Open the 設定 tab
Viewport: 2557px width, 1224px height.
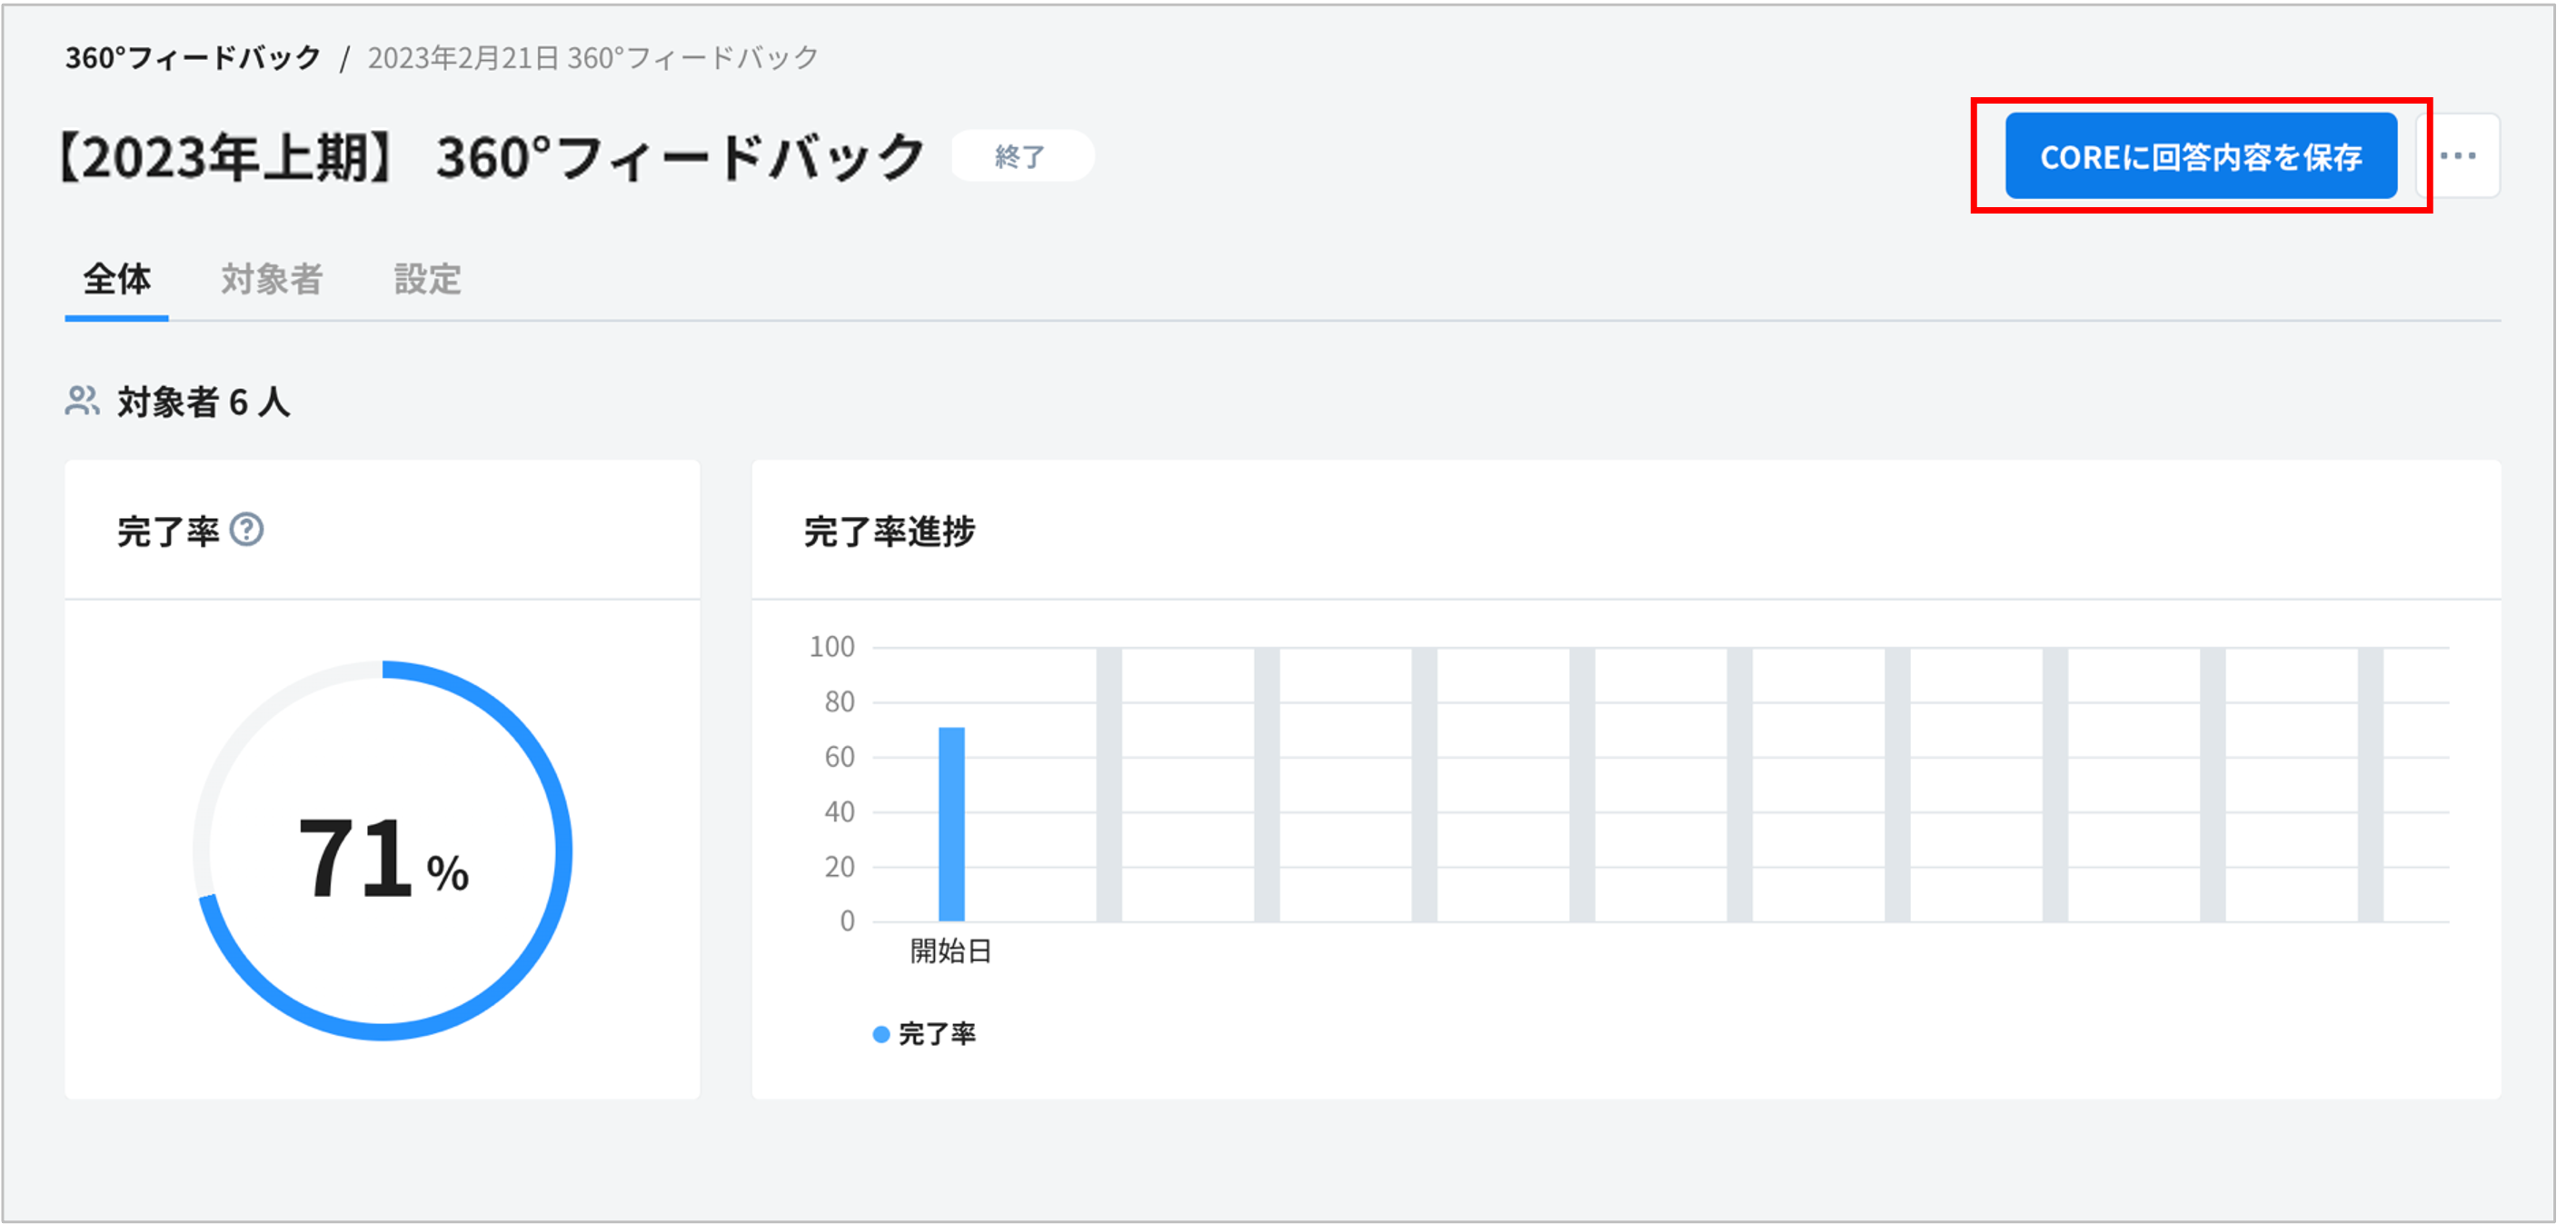pos(427,279)
